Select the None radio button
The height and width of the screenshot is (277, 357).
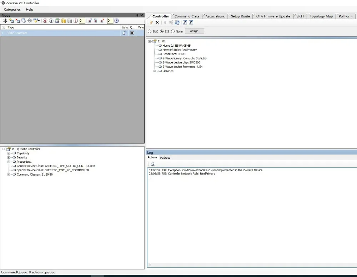tap(173, 31)
